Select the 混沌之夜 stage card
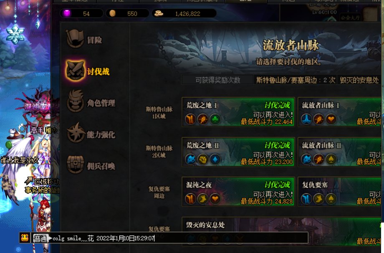384x253 pixels. pyautogui.click(x=238, y=192)
